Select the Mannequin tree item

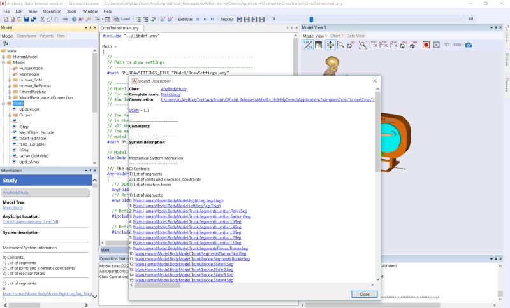[29, 74]
